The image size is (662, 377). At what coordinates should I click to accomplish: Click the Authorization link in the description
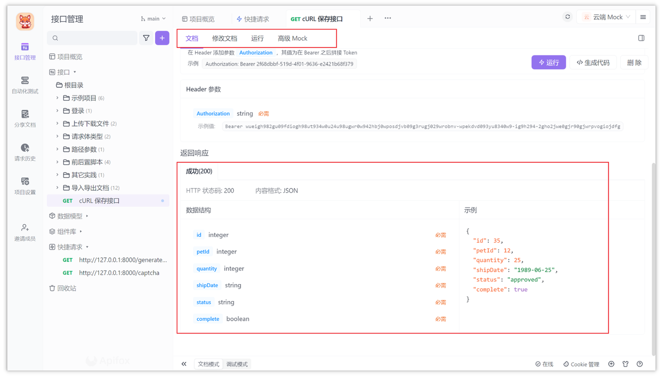pyautogui.click(x=256, y=53)
